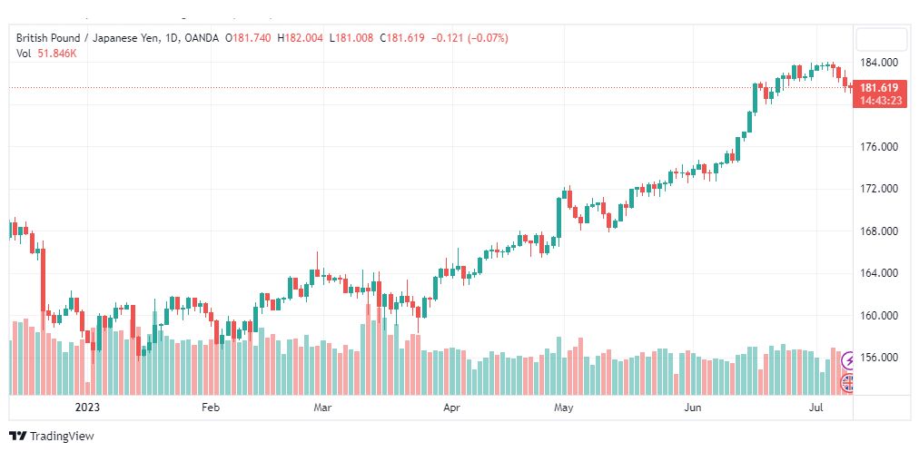919x452 pixels.
Task: Select the Feb marker on the time axis
Action: tap(211, 408)
